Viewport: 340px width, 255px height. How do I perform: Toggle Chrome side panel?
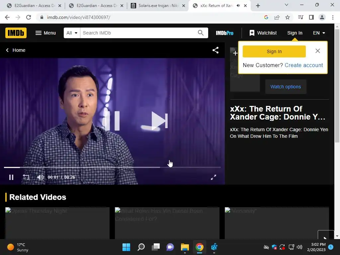tap(311, 17)
